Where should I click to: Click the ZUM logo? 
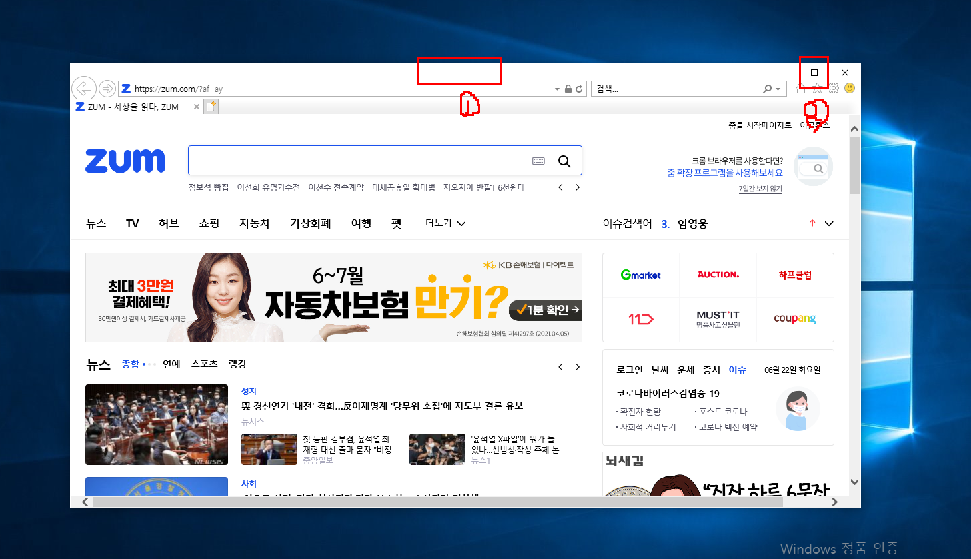point(125,161)
